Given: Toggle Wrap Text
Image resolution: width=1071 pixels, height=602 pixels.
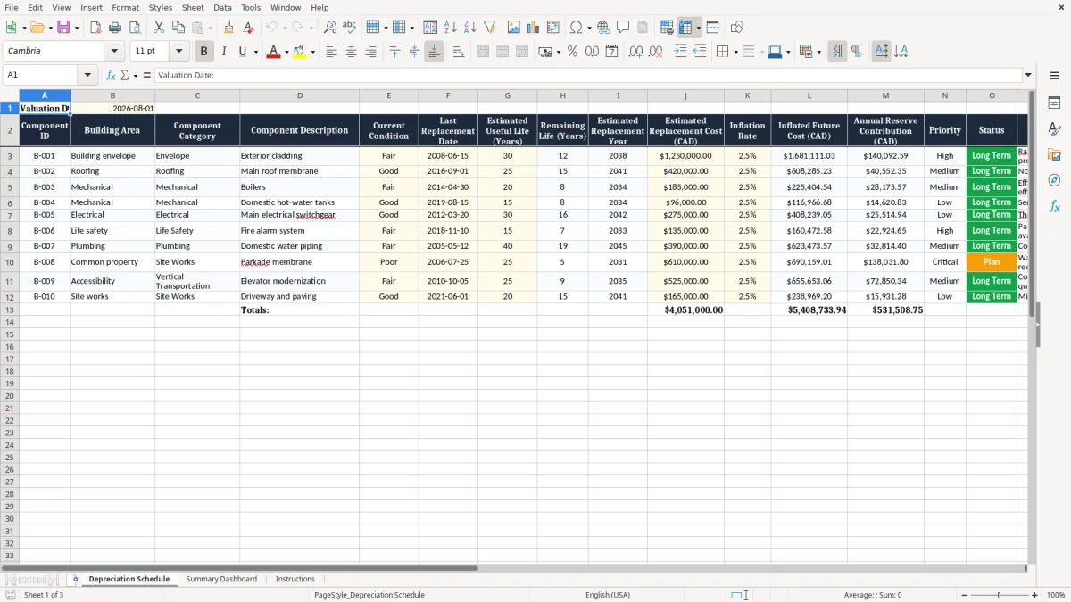Looking at the screenshot, I should click(x=458, y=52).
